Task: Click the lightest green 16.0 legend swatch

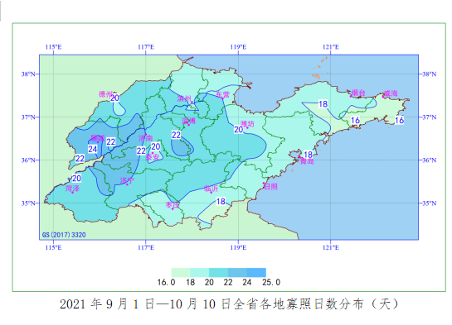Action: pyautogui.click(x=181, y=272)
